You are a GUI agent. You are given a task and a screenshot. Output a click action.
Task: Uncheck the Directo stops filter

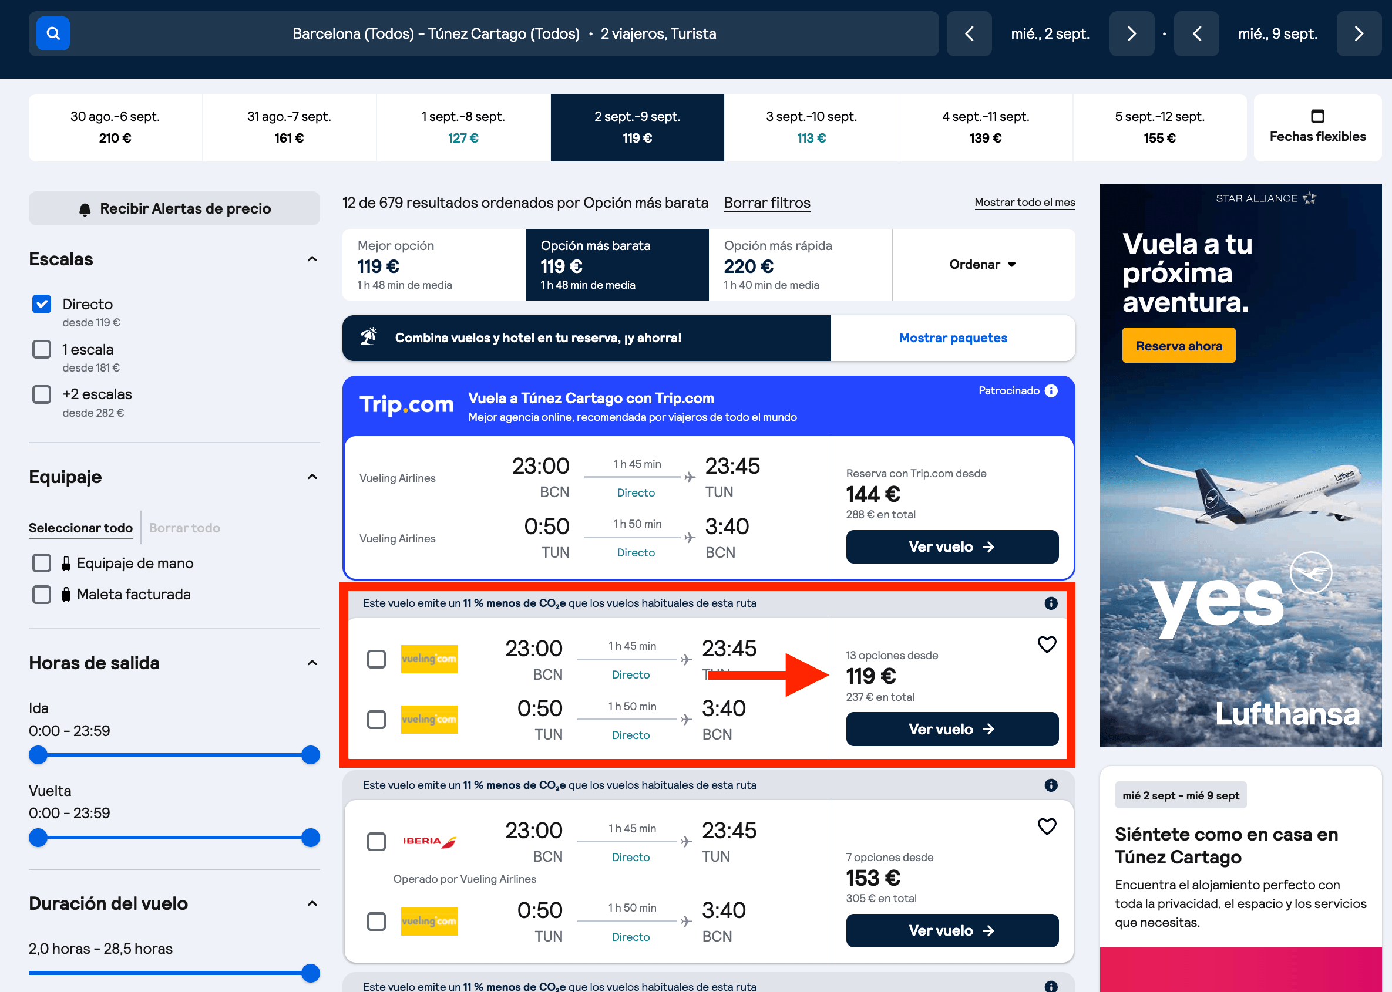pyautogui.click(x=42, y=304)
